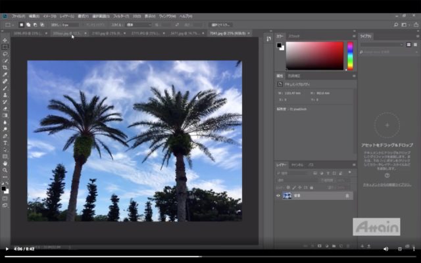Play the video with the play button
The height and width of the screenshot is (263, 421).
coord(7,249)
